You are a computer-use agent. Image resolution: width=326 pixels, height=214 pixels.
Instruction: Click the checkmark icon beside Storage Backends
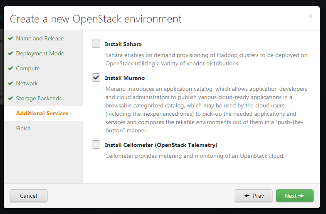click(10, 98)
